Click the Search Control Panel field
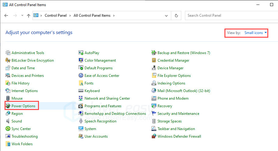Viewport: 278px width, 151px height. point(231,15)
